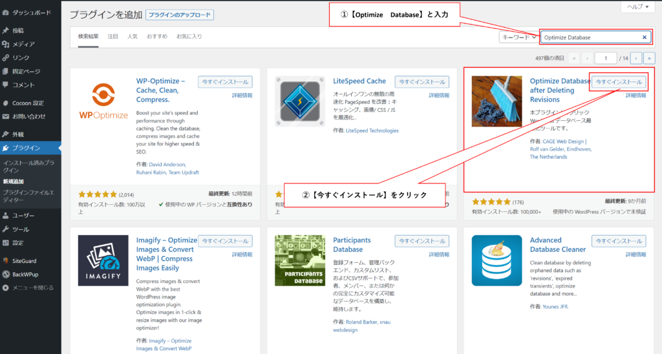Click the 497個の項目 item count text

coord(550,58)
